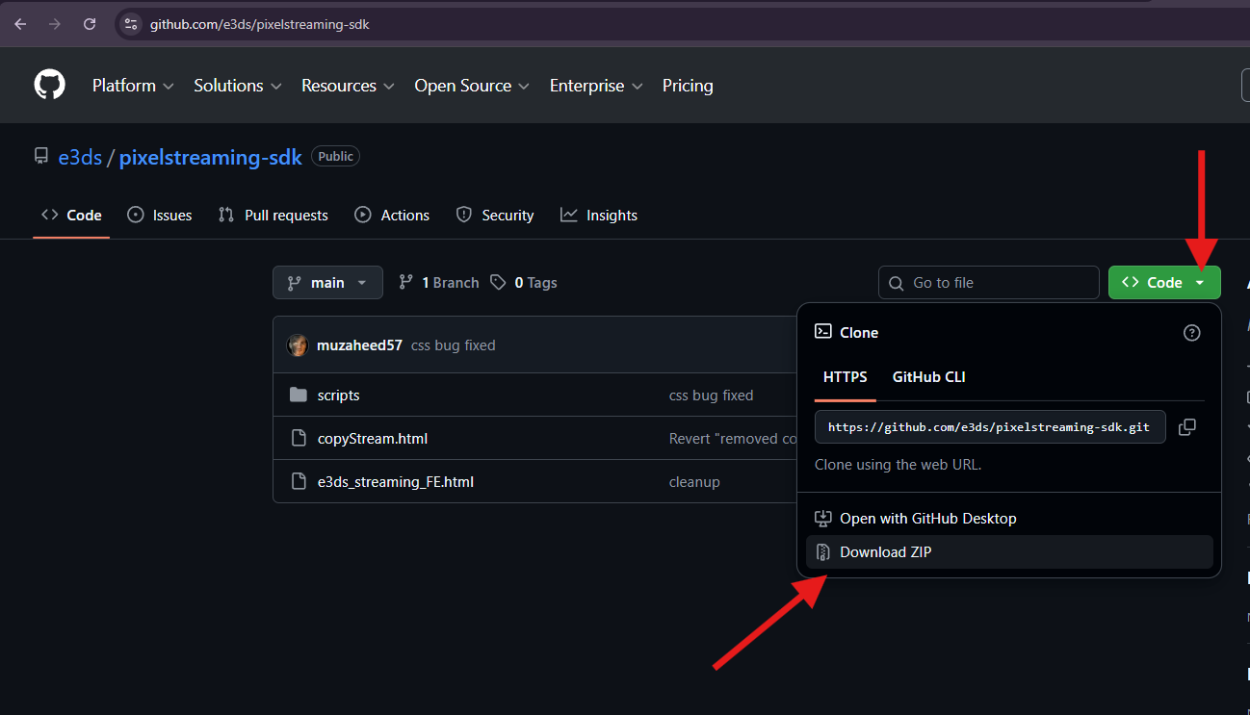Click the Go to file search field

[x=989, y=283]
